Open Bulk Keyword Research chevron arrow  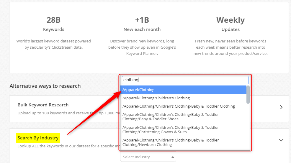pos(281,107)
